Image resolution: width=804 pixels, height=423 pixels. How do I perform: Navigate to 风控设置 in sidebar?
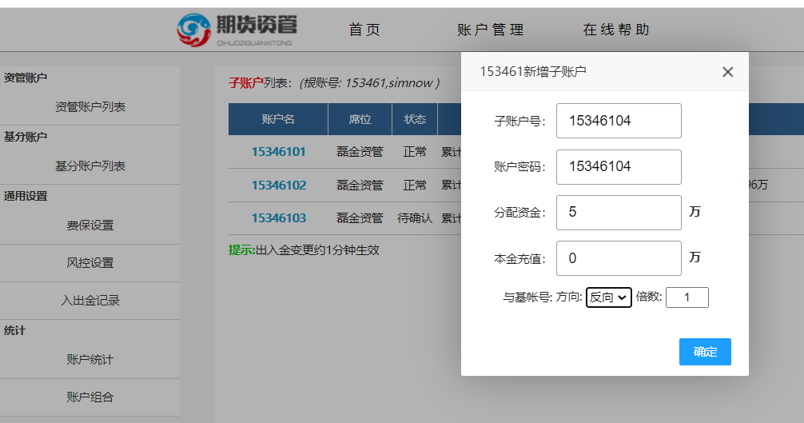(x=90, y=263)
